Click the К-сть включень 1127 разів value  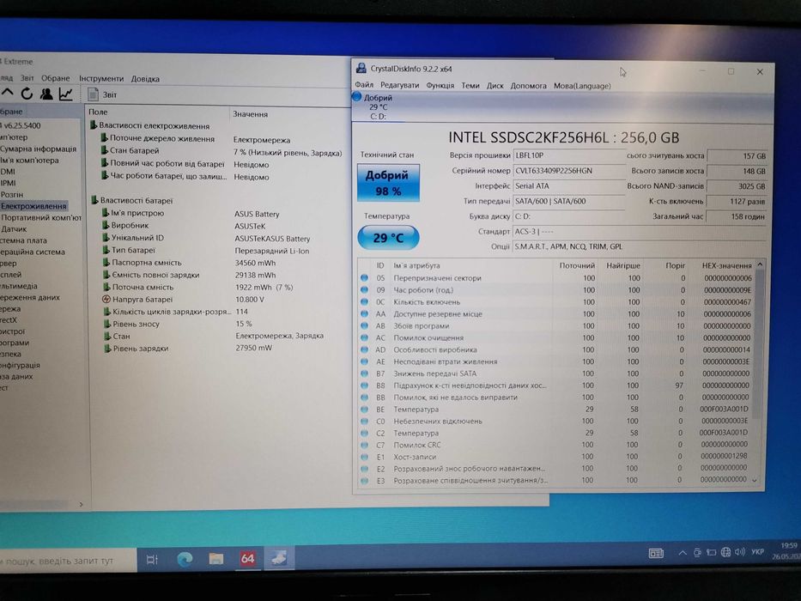(x=737, y=202)
